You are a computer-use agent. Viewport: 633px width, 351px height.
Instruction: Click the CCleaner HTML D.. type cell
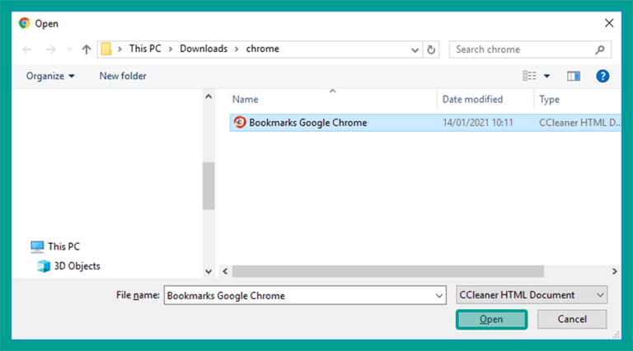coord(579,123)
